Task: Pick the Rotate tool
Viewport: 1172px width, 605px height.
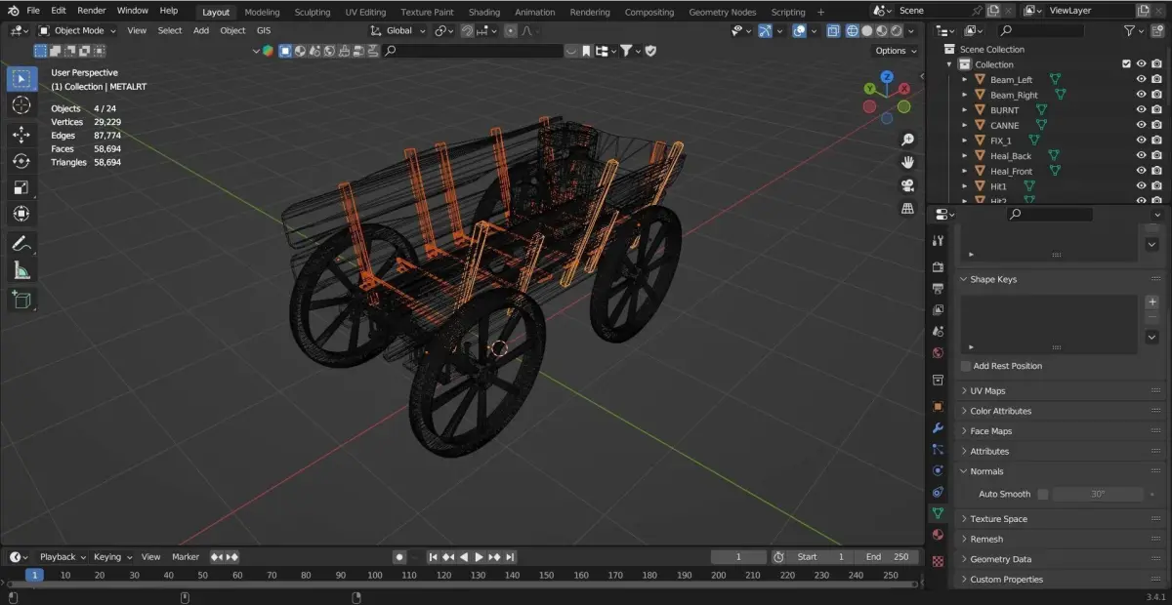Action: [21, 161]
